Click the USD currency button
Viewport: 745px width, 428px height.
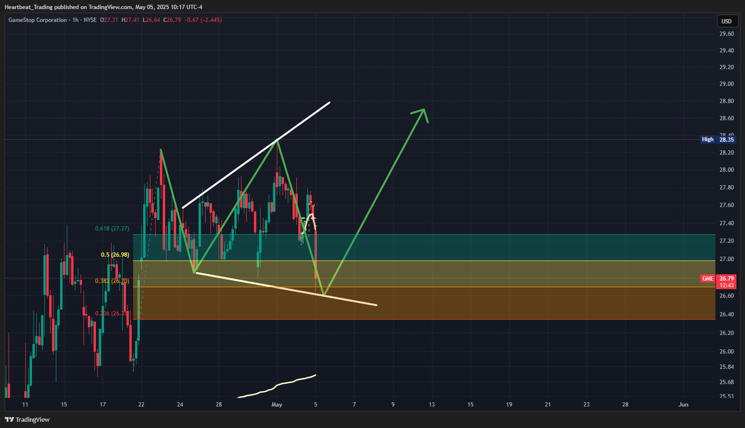(726, 21)
